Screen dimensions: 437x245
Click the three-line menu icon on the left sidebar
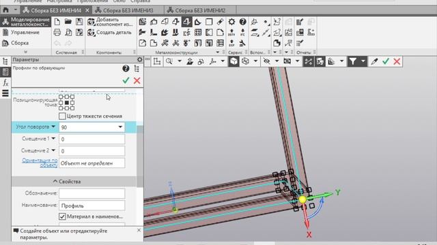pos(5,93)
